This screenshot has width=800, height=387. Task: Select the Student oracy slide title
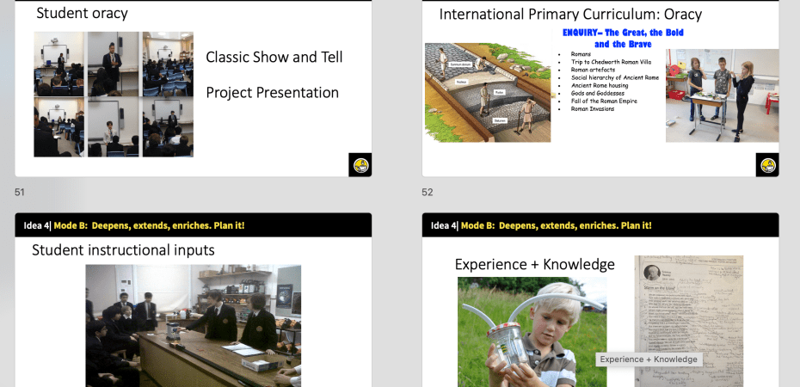[x=82, y=14]
